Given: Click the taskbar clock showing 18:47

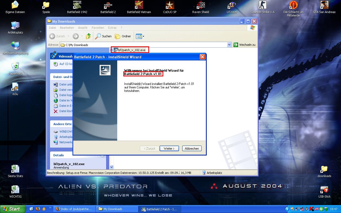Looking at the screenshot, I should click(x=334, y=209).
